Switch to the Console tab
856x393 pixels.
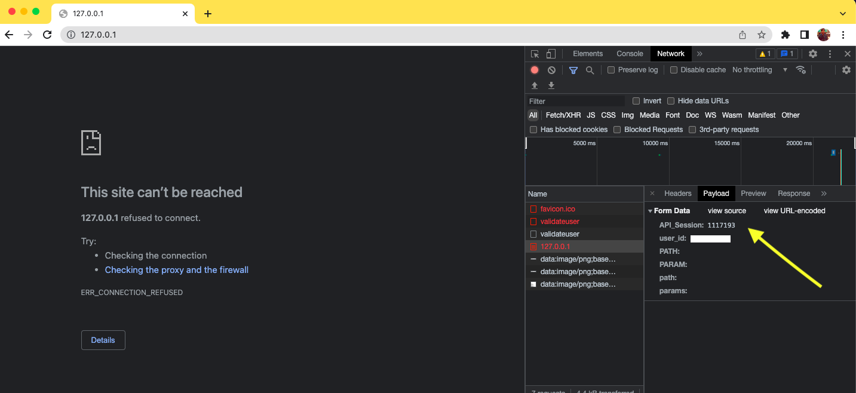630,54
